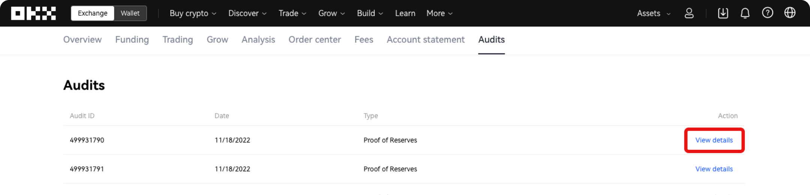
Task: Open the notifications bell
Action: 745,13
